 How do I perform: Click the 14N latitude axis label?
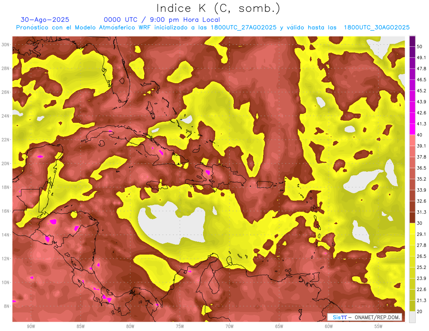[5, 235]
